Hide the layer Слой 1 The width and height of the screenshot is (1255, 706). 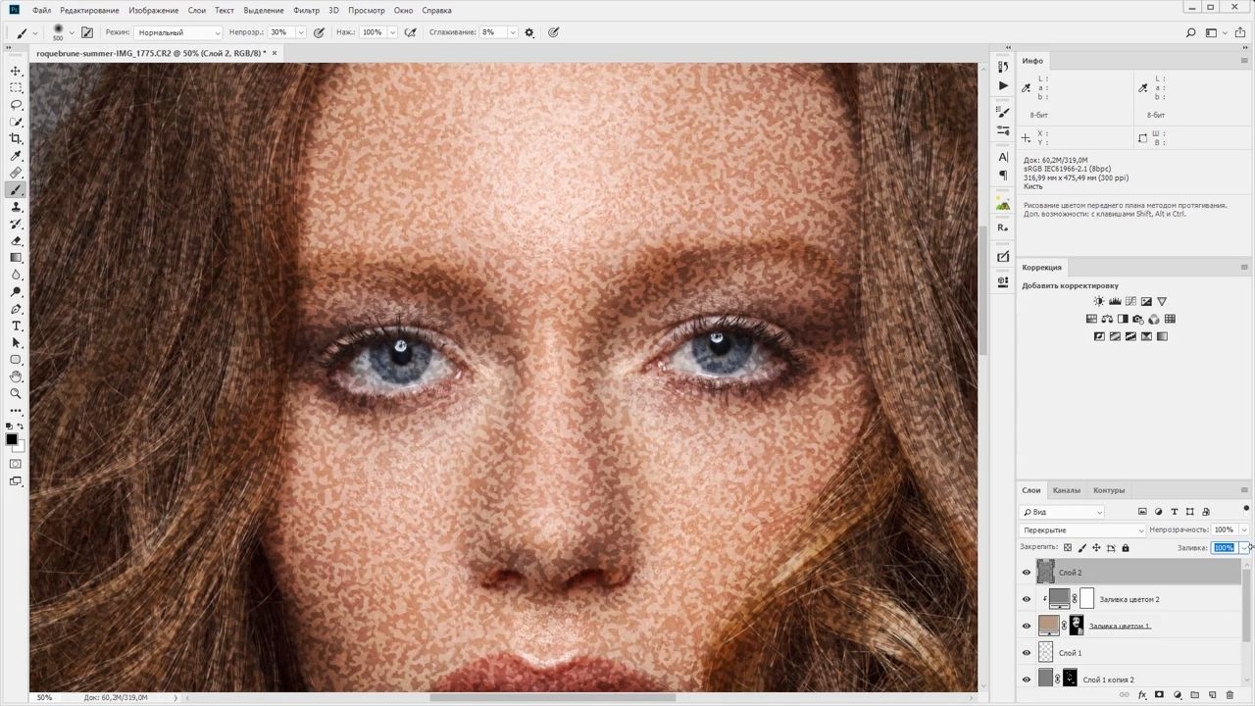(1027, 652)
